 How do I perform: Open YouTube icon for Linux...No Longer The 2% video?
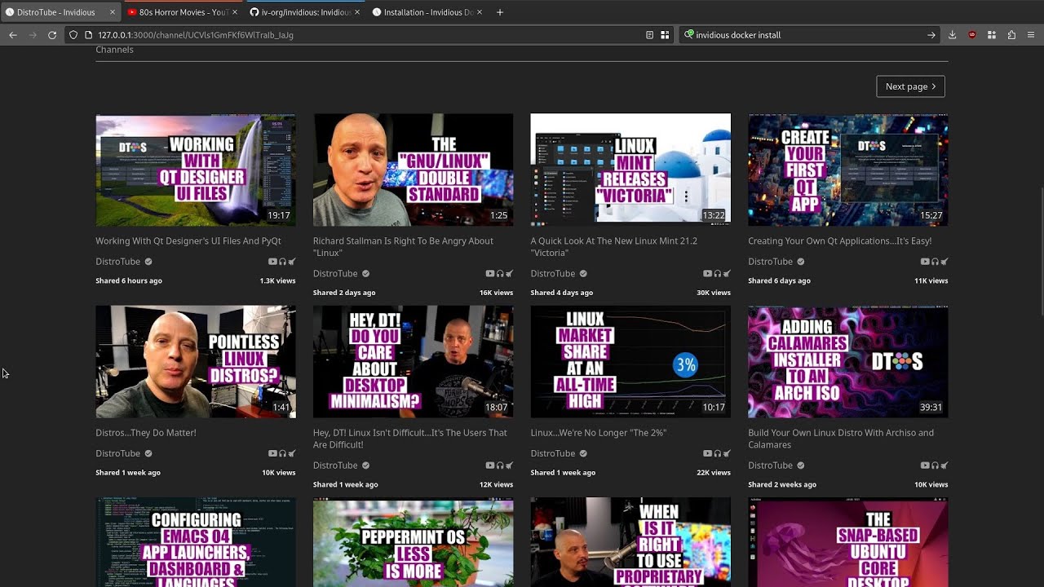coord(708,453)
